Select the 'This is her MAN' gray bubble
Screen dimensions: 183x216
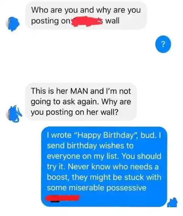(81, 102)
